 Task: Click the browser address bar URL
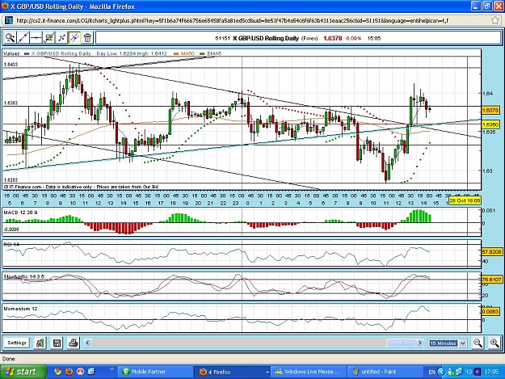point(232,21)
